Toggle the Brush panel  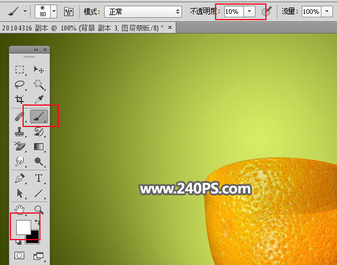(69, 12)
